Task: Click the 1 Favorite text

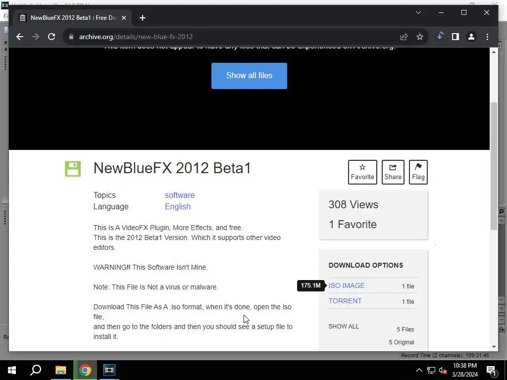Action: point(353,224)
